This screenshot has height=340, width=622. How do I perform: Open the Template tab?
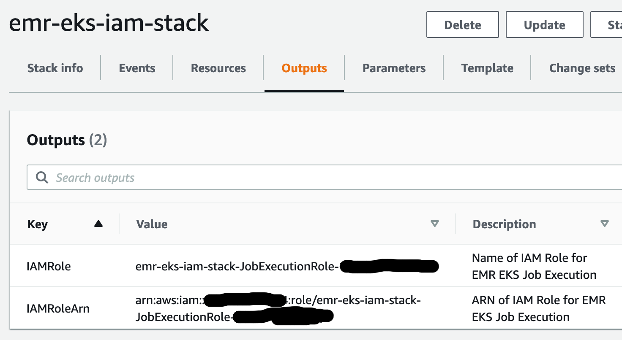tap(487, 68)
